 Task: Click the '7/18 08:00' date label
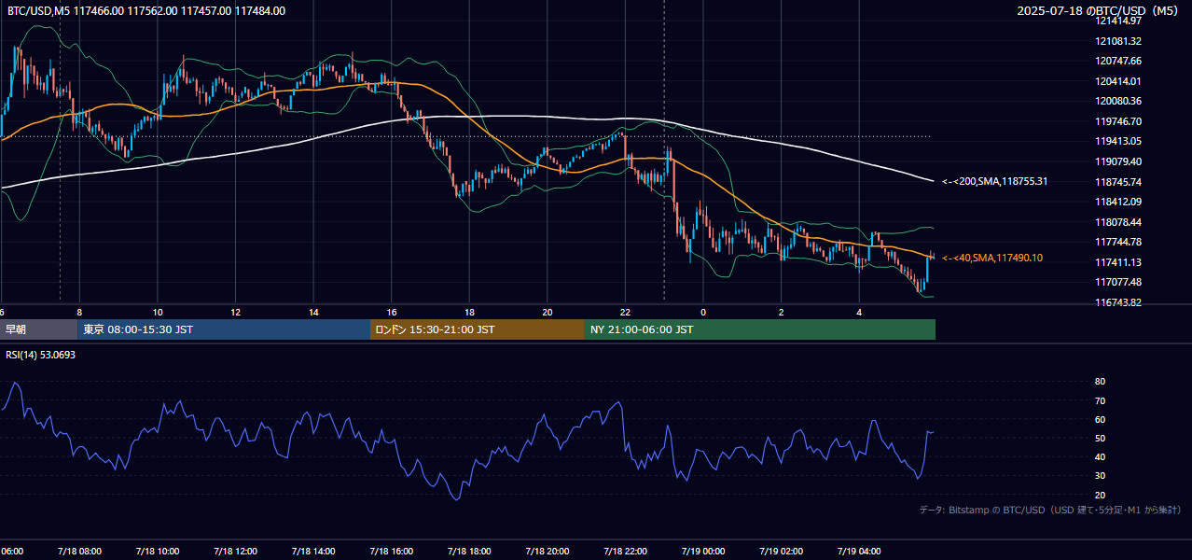pos(78,552)
